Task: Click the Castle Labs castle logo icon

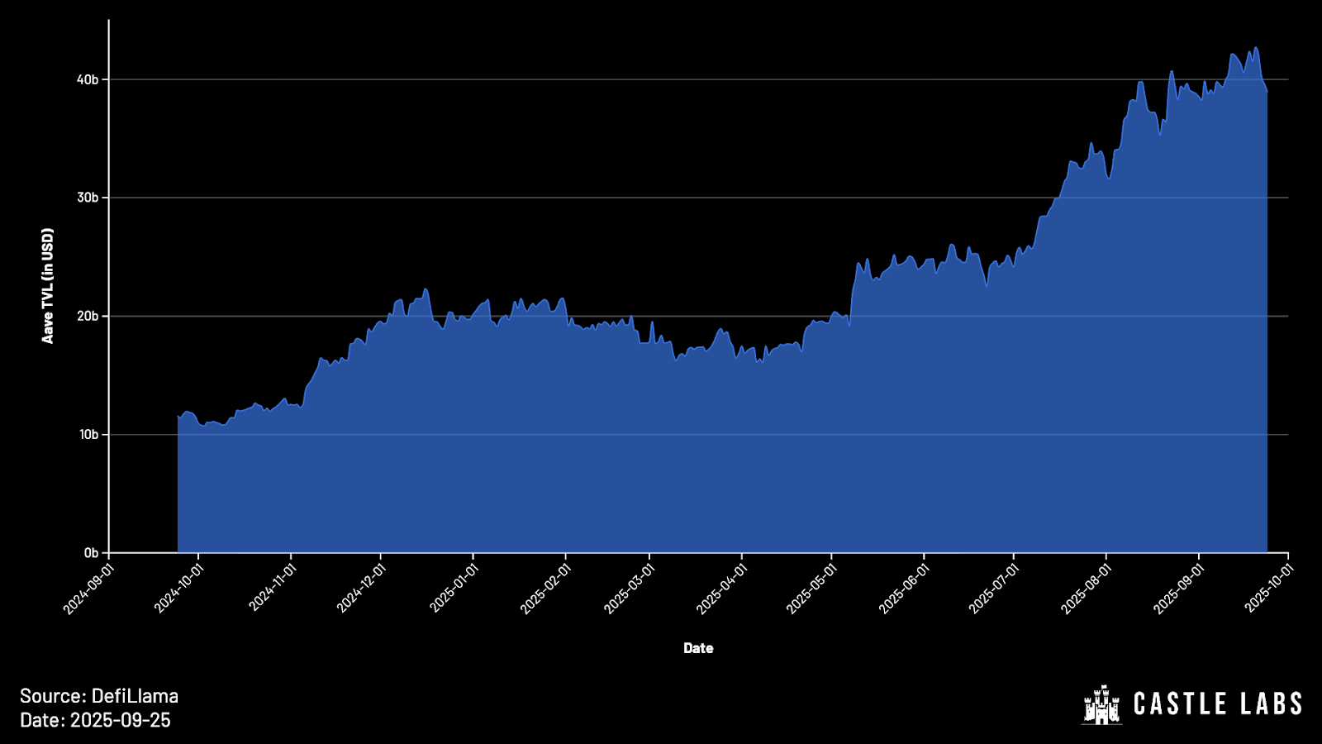Action: click(x=1101, y=704)
